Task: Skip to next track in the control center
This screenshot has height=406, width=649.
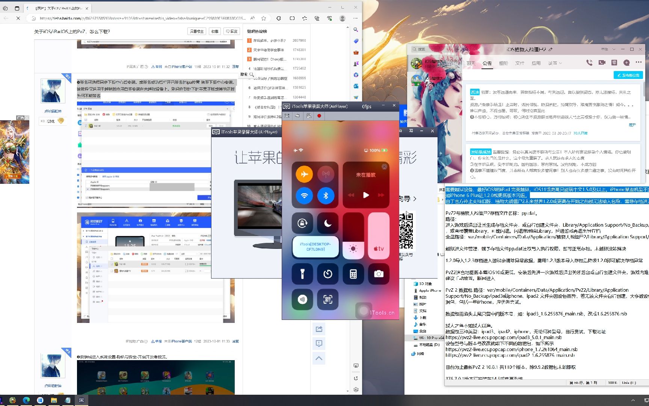Action: point(381,195)
